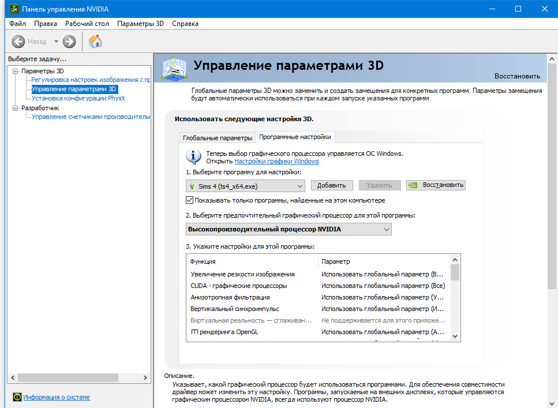Collapse the Разработчик tree node

(x=16, y=108)
